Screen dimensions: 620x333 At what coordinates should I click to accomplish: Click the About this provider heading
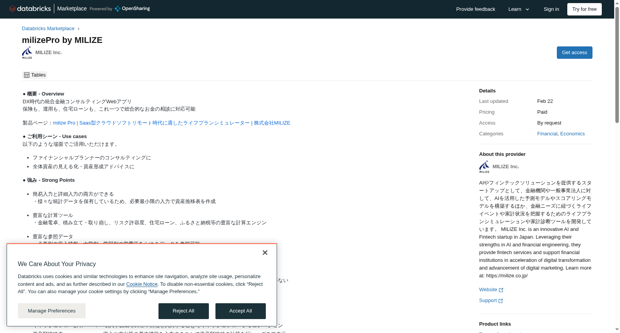pos(502,154)
